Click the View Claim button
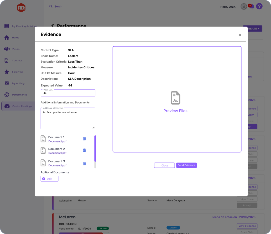Viewport: 271px width, 234px height. point(247,199)
